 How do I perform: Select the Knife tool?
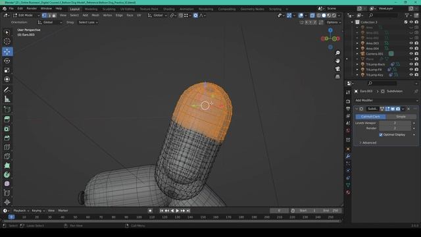pyautogui.click(x=7, y=157)
